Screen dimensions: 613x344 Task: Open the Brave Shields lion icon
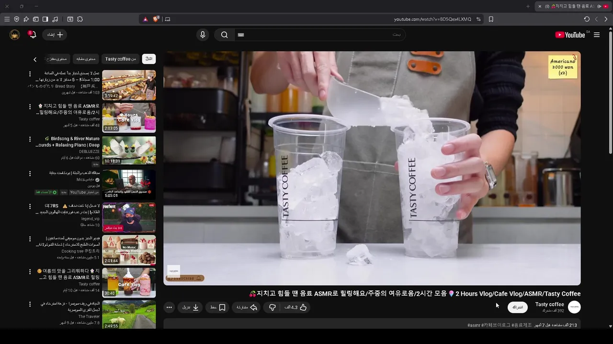pyautogui.click(x=156, y=19)
